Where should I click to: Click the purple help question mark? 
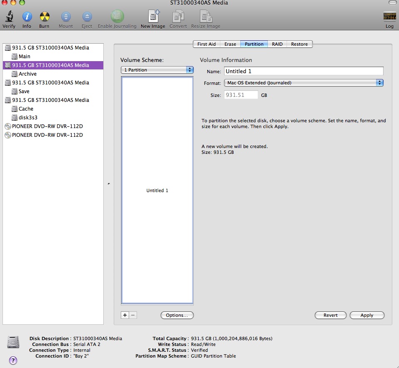pyautogui.click(x=13, y=360)
